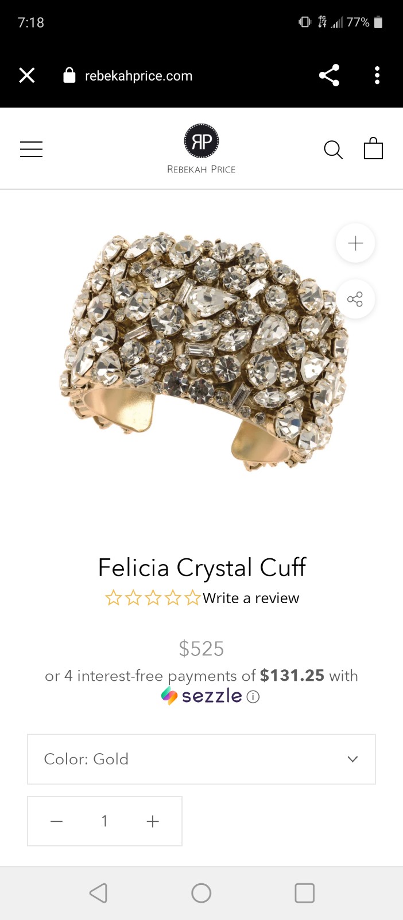Screen dimensions: 403x920
Task: Close the browser tab with X
Action: pos(27,75)
